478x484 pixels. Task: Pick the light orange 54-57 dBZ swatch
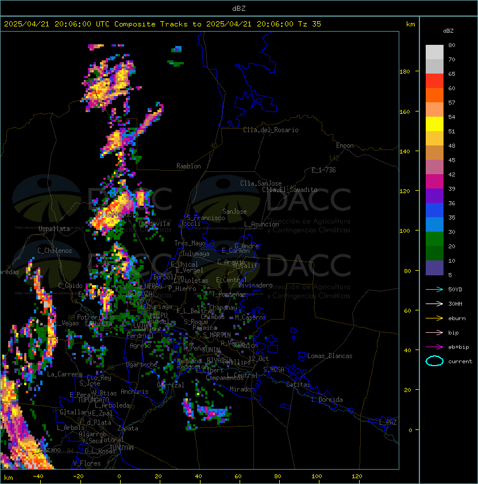point(434,110)
